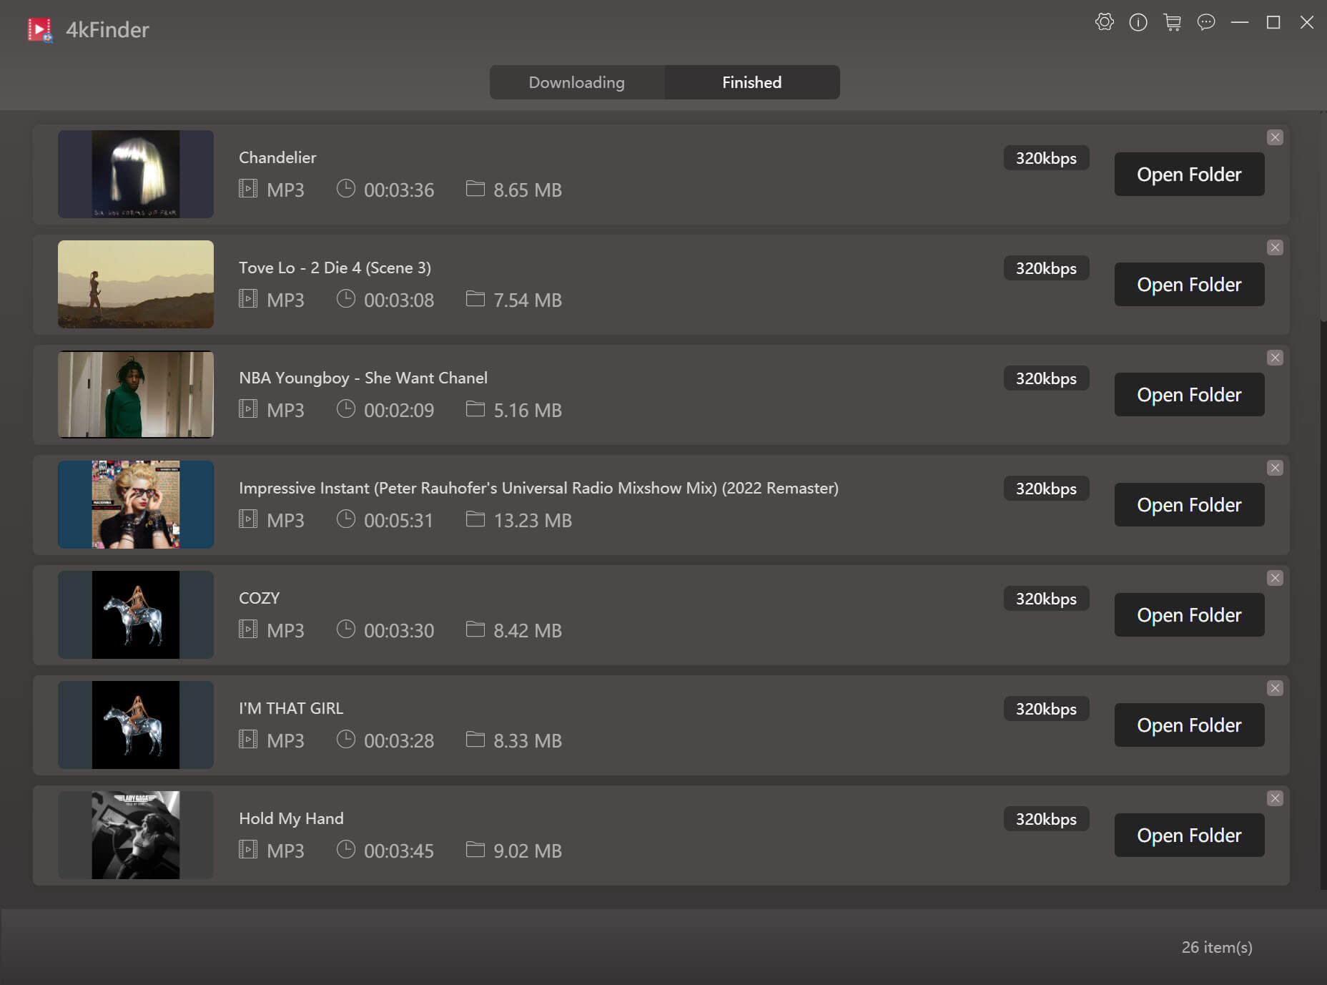Image resolution: width=1327 pixels, height=985 pixels.
Task: Click the 26 item(s) counter label
Action: point(1217,947)
